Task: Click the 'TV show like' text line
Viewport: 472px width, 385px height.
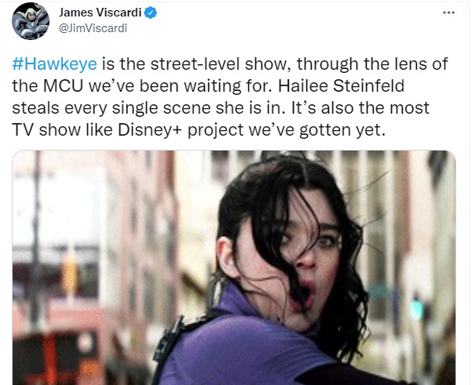Action: click(x=62, y=130)
